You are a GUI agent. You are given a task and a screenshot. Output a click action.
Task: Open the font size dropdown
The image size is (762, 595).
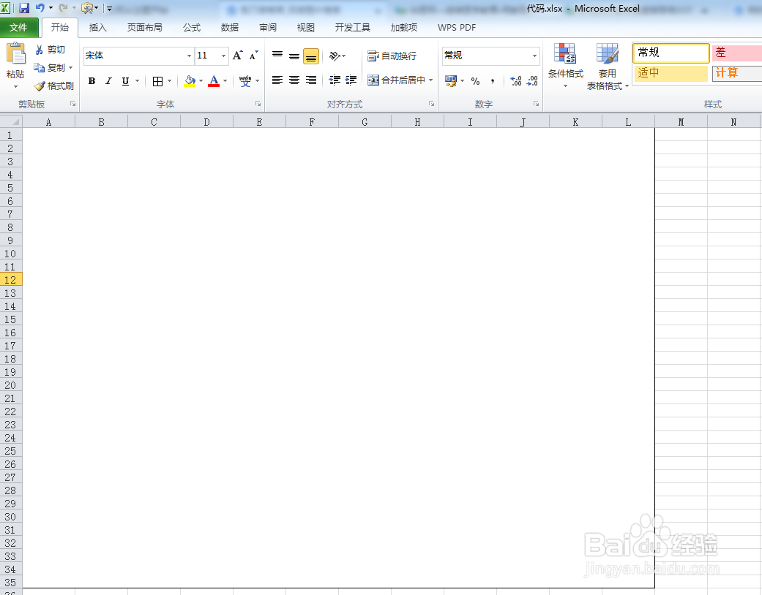[x=223, y=56]
